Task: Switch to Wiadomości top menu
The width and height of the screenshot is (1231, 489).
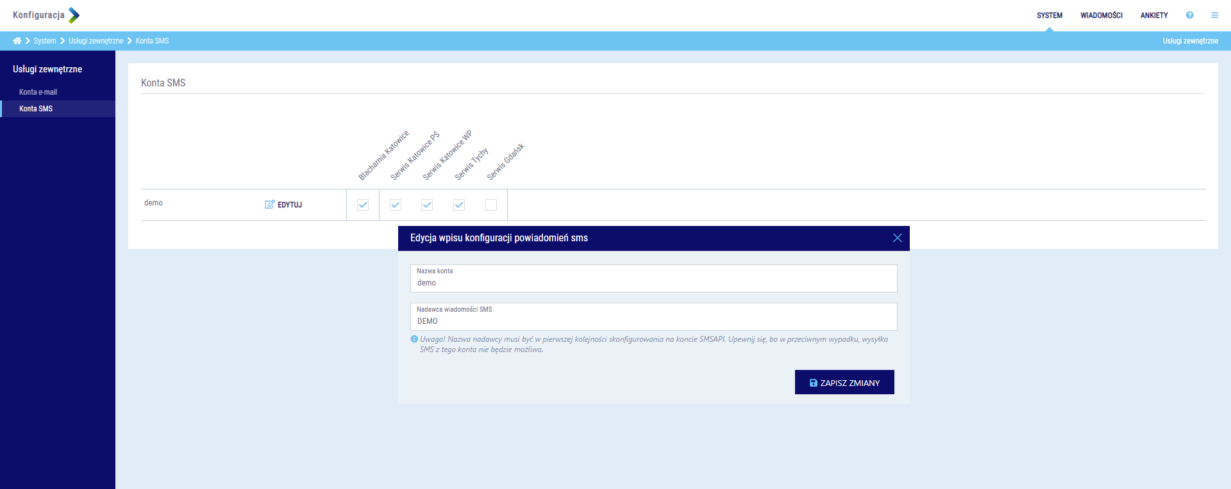Action: coord(1101,15)
